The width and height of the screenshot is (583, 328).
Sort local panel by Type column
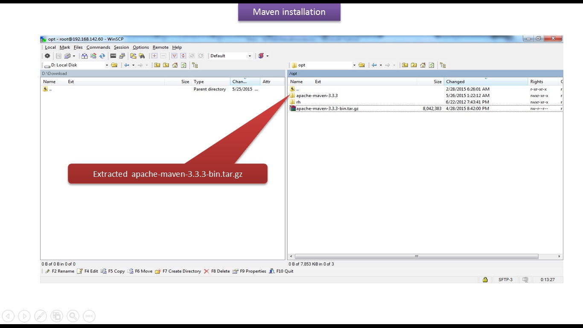pyautogui.click(x=211, y=82)
